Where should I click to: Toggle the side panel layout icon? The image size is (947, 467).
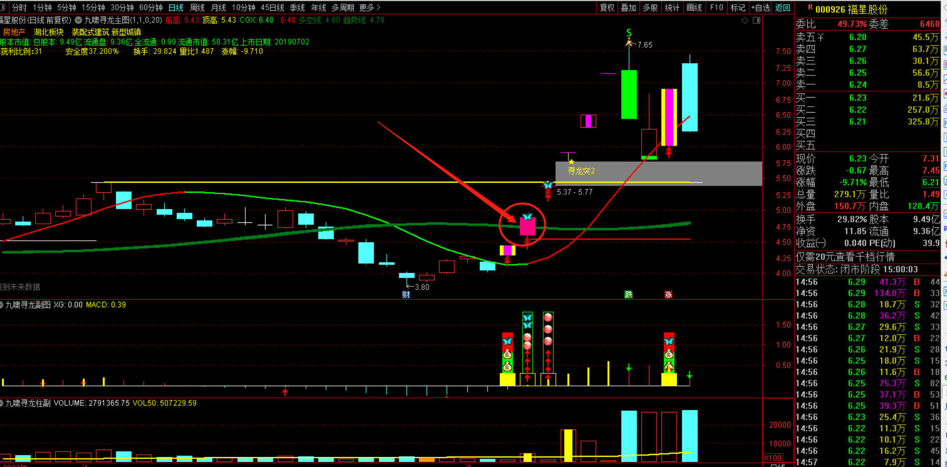click(757, 21)
